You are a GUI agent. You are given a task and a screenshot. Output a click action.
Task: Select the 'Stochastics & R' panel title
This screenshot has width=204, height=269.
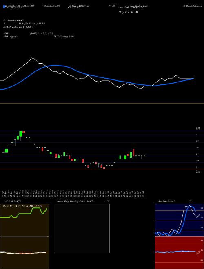[166, 201]
